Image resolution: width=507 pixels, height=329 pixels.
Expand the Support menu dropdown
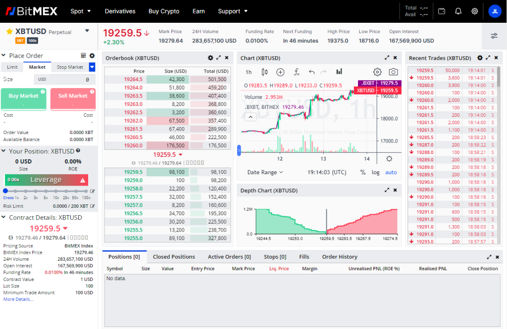point(232,11)
